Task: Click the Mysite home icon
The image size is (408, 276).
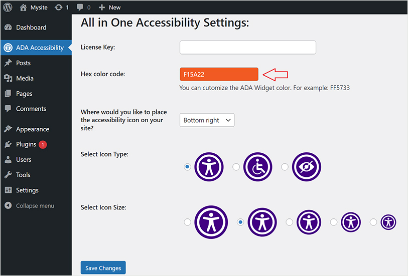Action: click(23, 8)
